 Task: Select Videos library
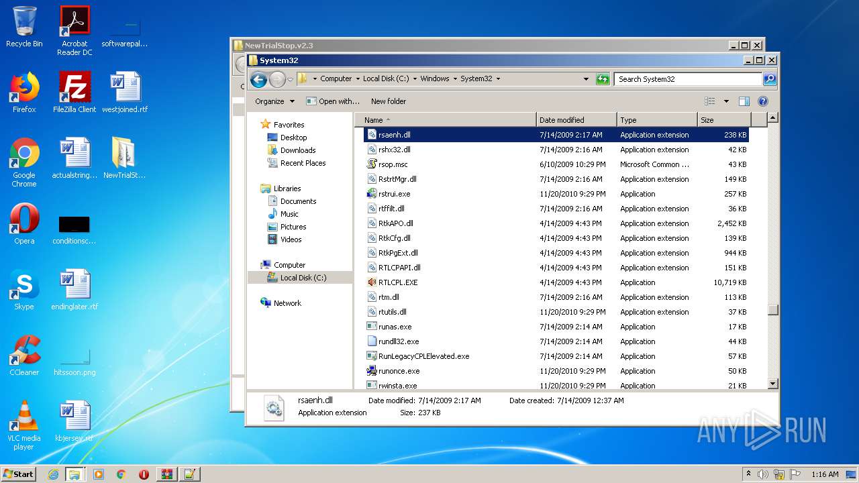click(x=291, y=239)
